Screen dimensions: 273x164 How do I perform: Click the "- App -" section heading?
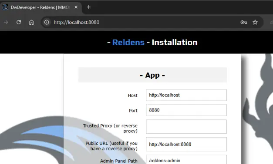(152, 75)
